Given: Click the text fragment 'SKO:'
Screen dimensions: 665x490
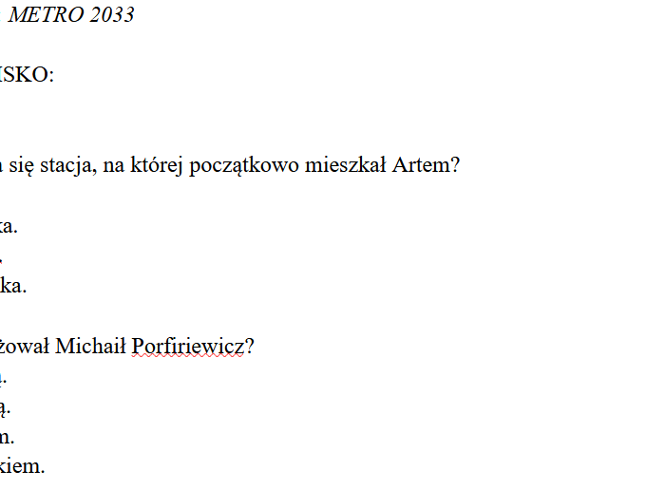Looking at the screenshot, I should 27,76.
